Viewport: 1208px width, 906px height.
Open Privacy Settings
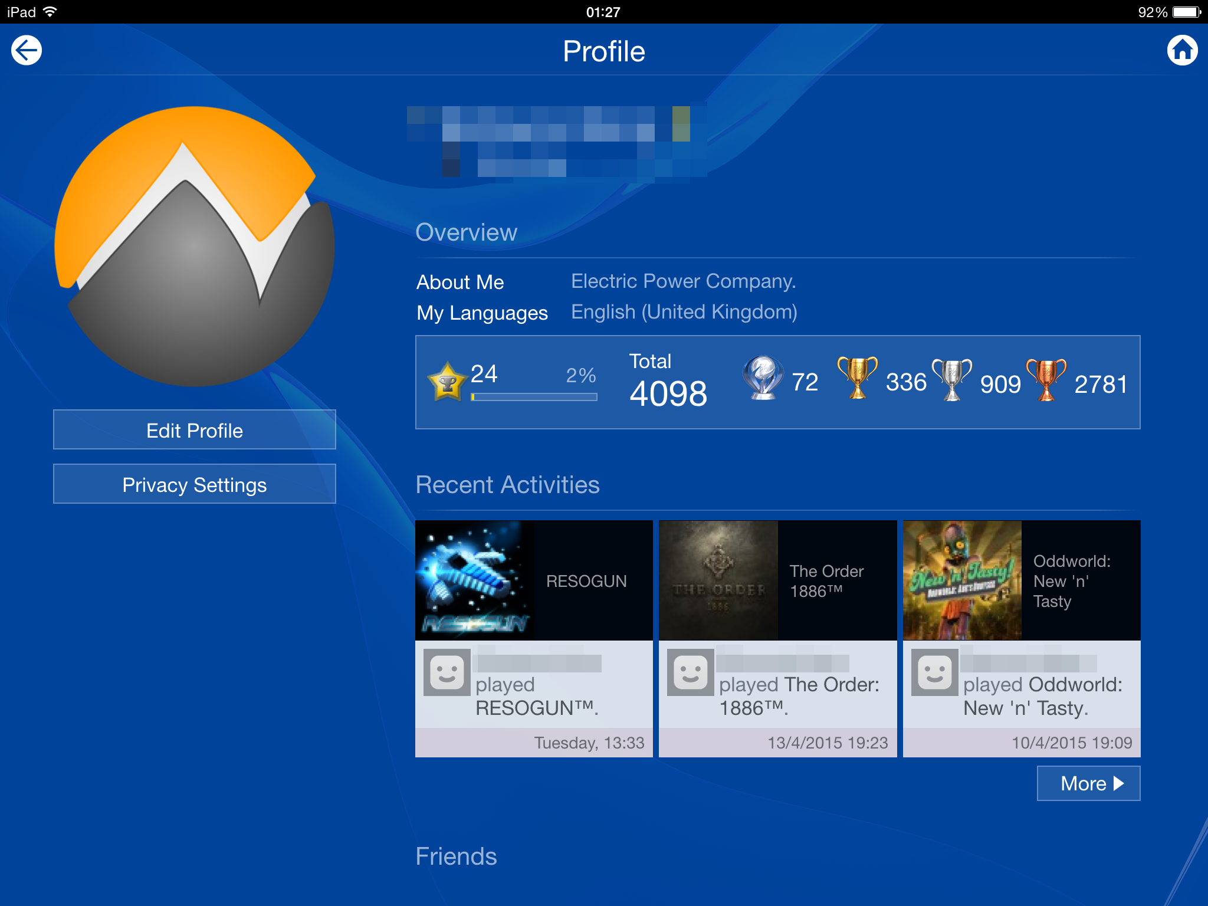click(194, 484)
